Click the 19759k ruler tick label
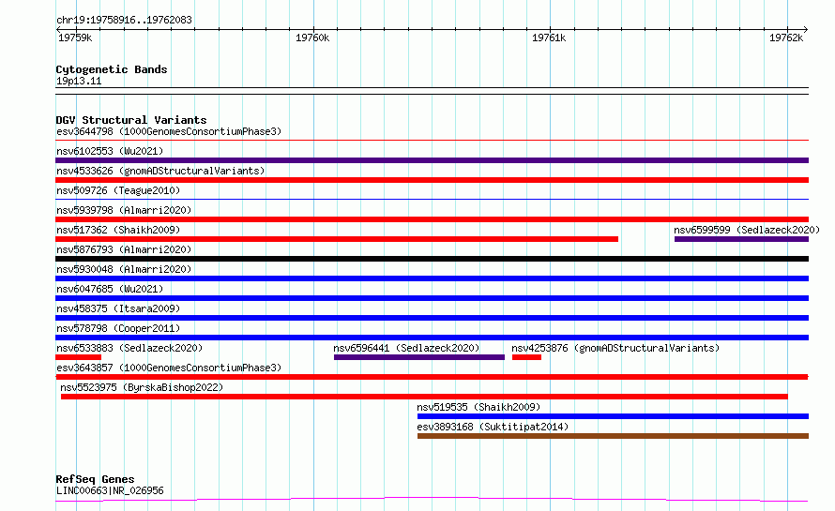Screen dimensions: 835x511 75,38
